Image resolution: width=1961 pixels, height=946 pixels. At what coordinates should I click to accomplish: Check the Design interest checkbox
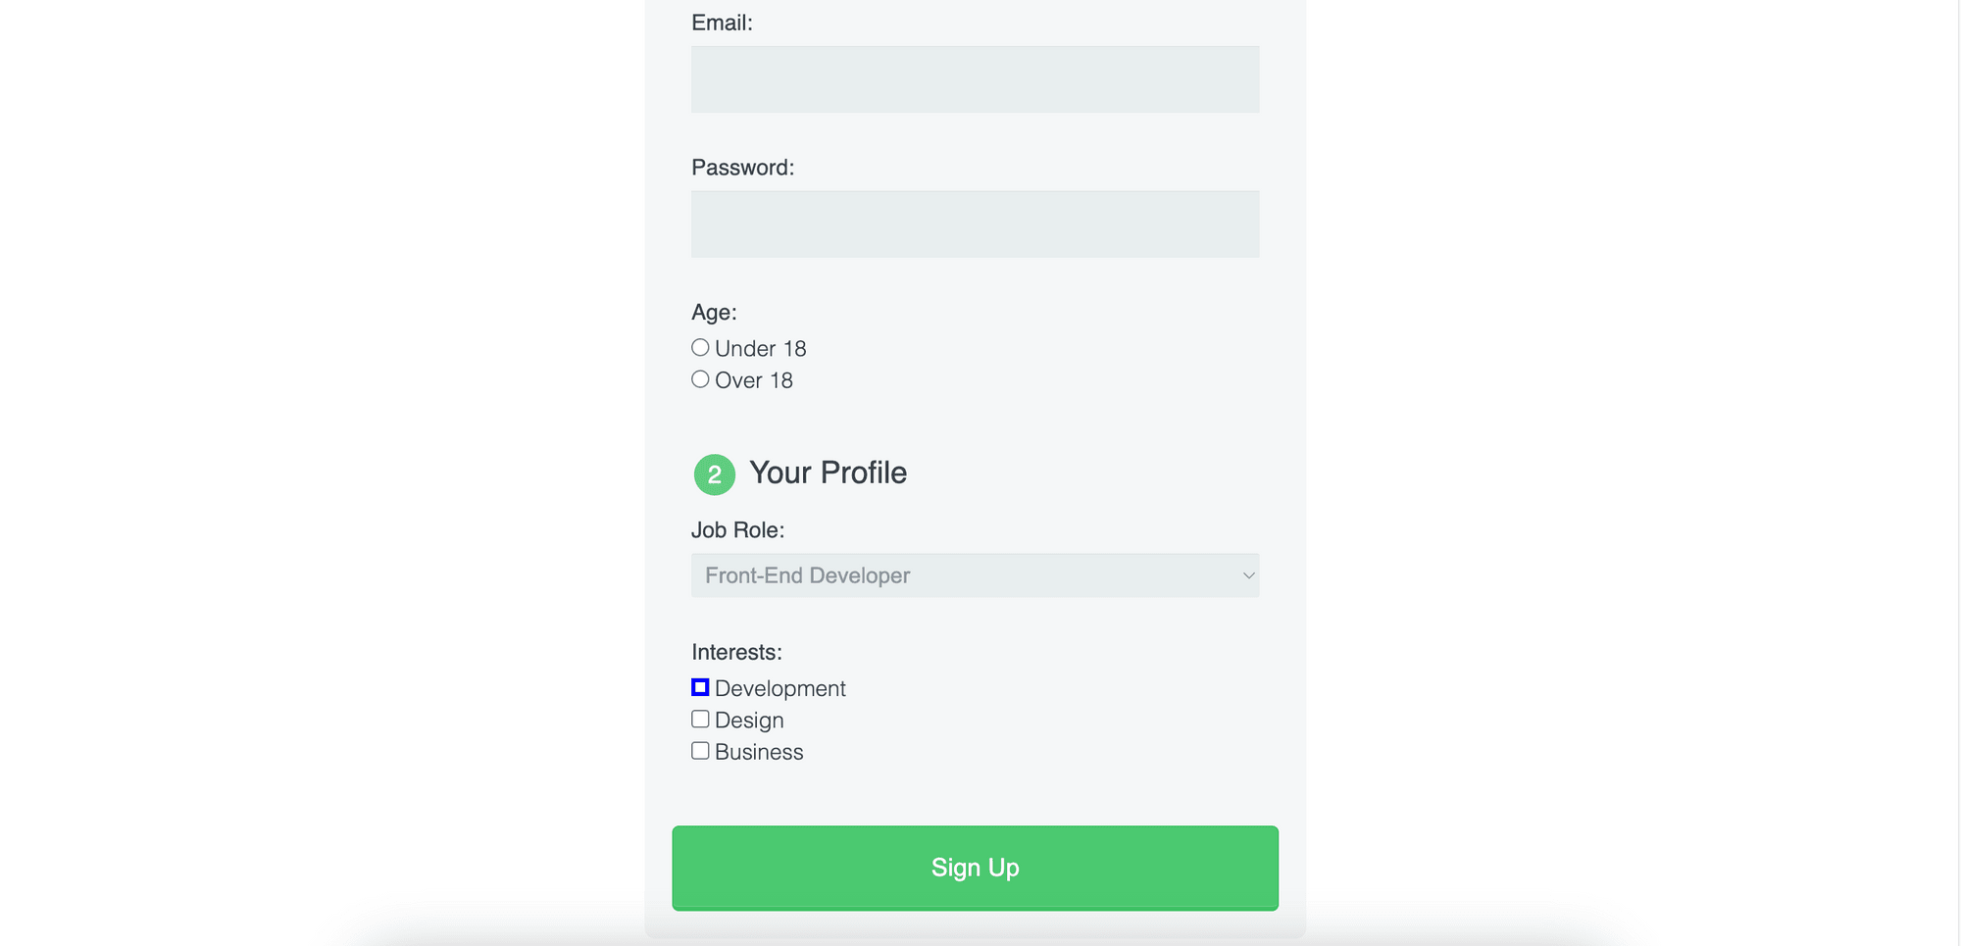coord(699,718)
